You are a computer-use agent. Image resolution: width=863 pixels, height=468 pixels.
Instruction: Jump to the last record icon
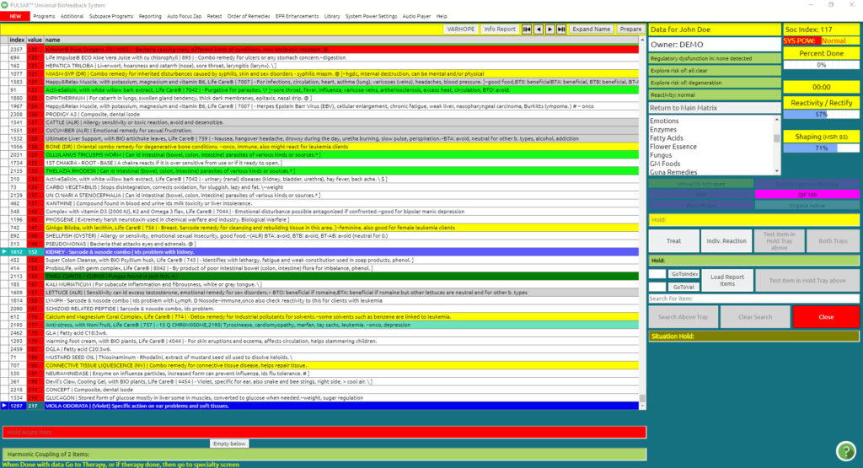tap(561, 29)
